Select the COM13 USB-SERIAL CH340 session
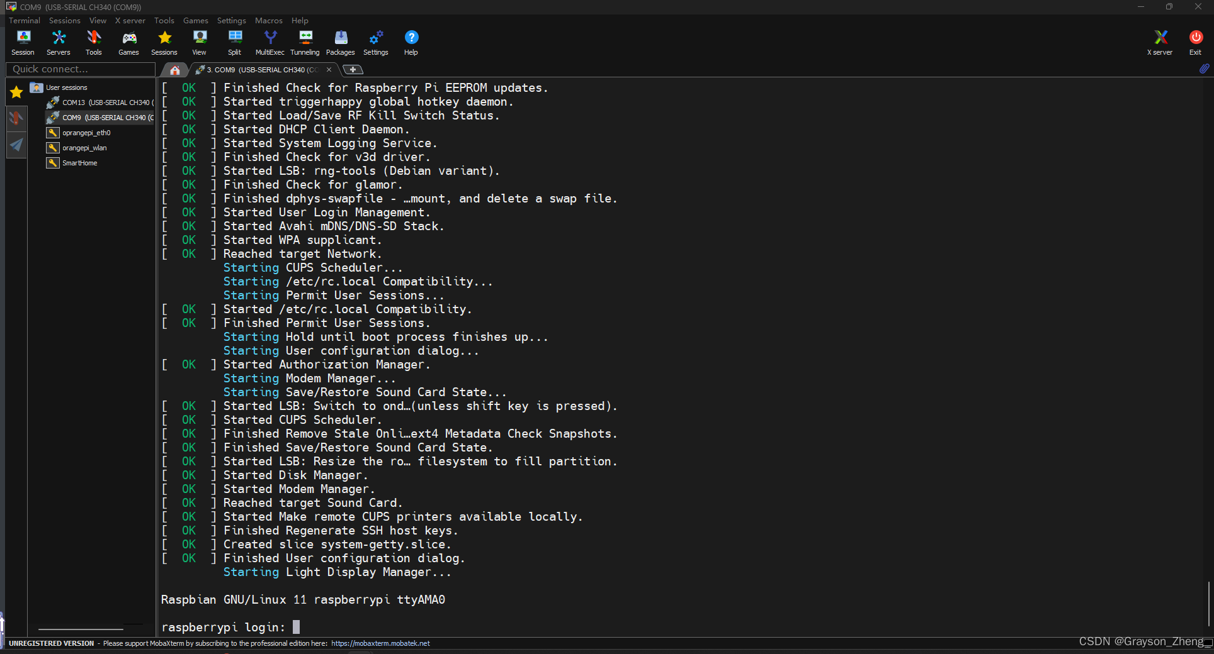Screen dimensions: 1214x654 pos(101,103)
